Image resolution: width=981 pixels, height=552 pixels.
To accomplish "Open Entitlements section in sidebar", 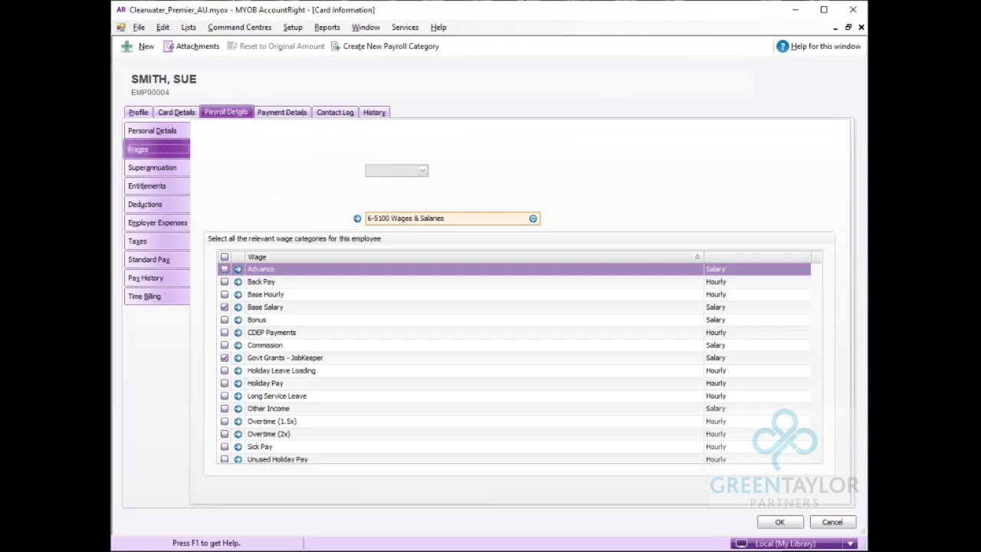I will pyautogui.click(x=157, y=186).
